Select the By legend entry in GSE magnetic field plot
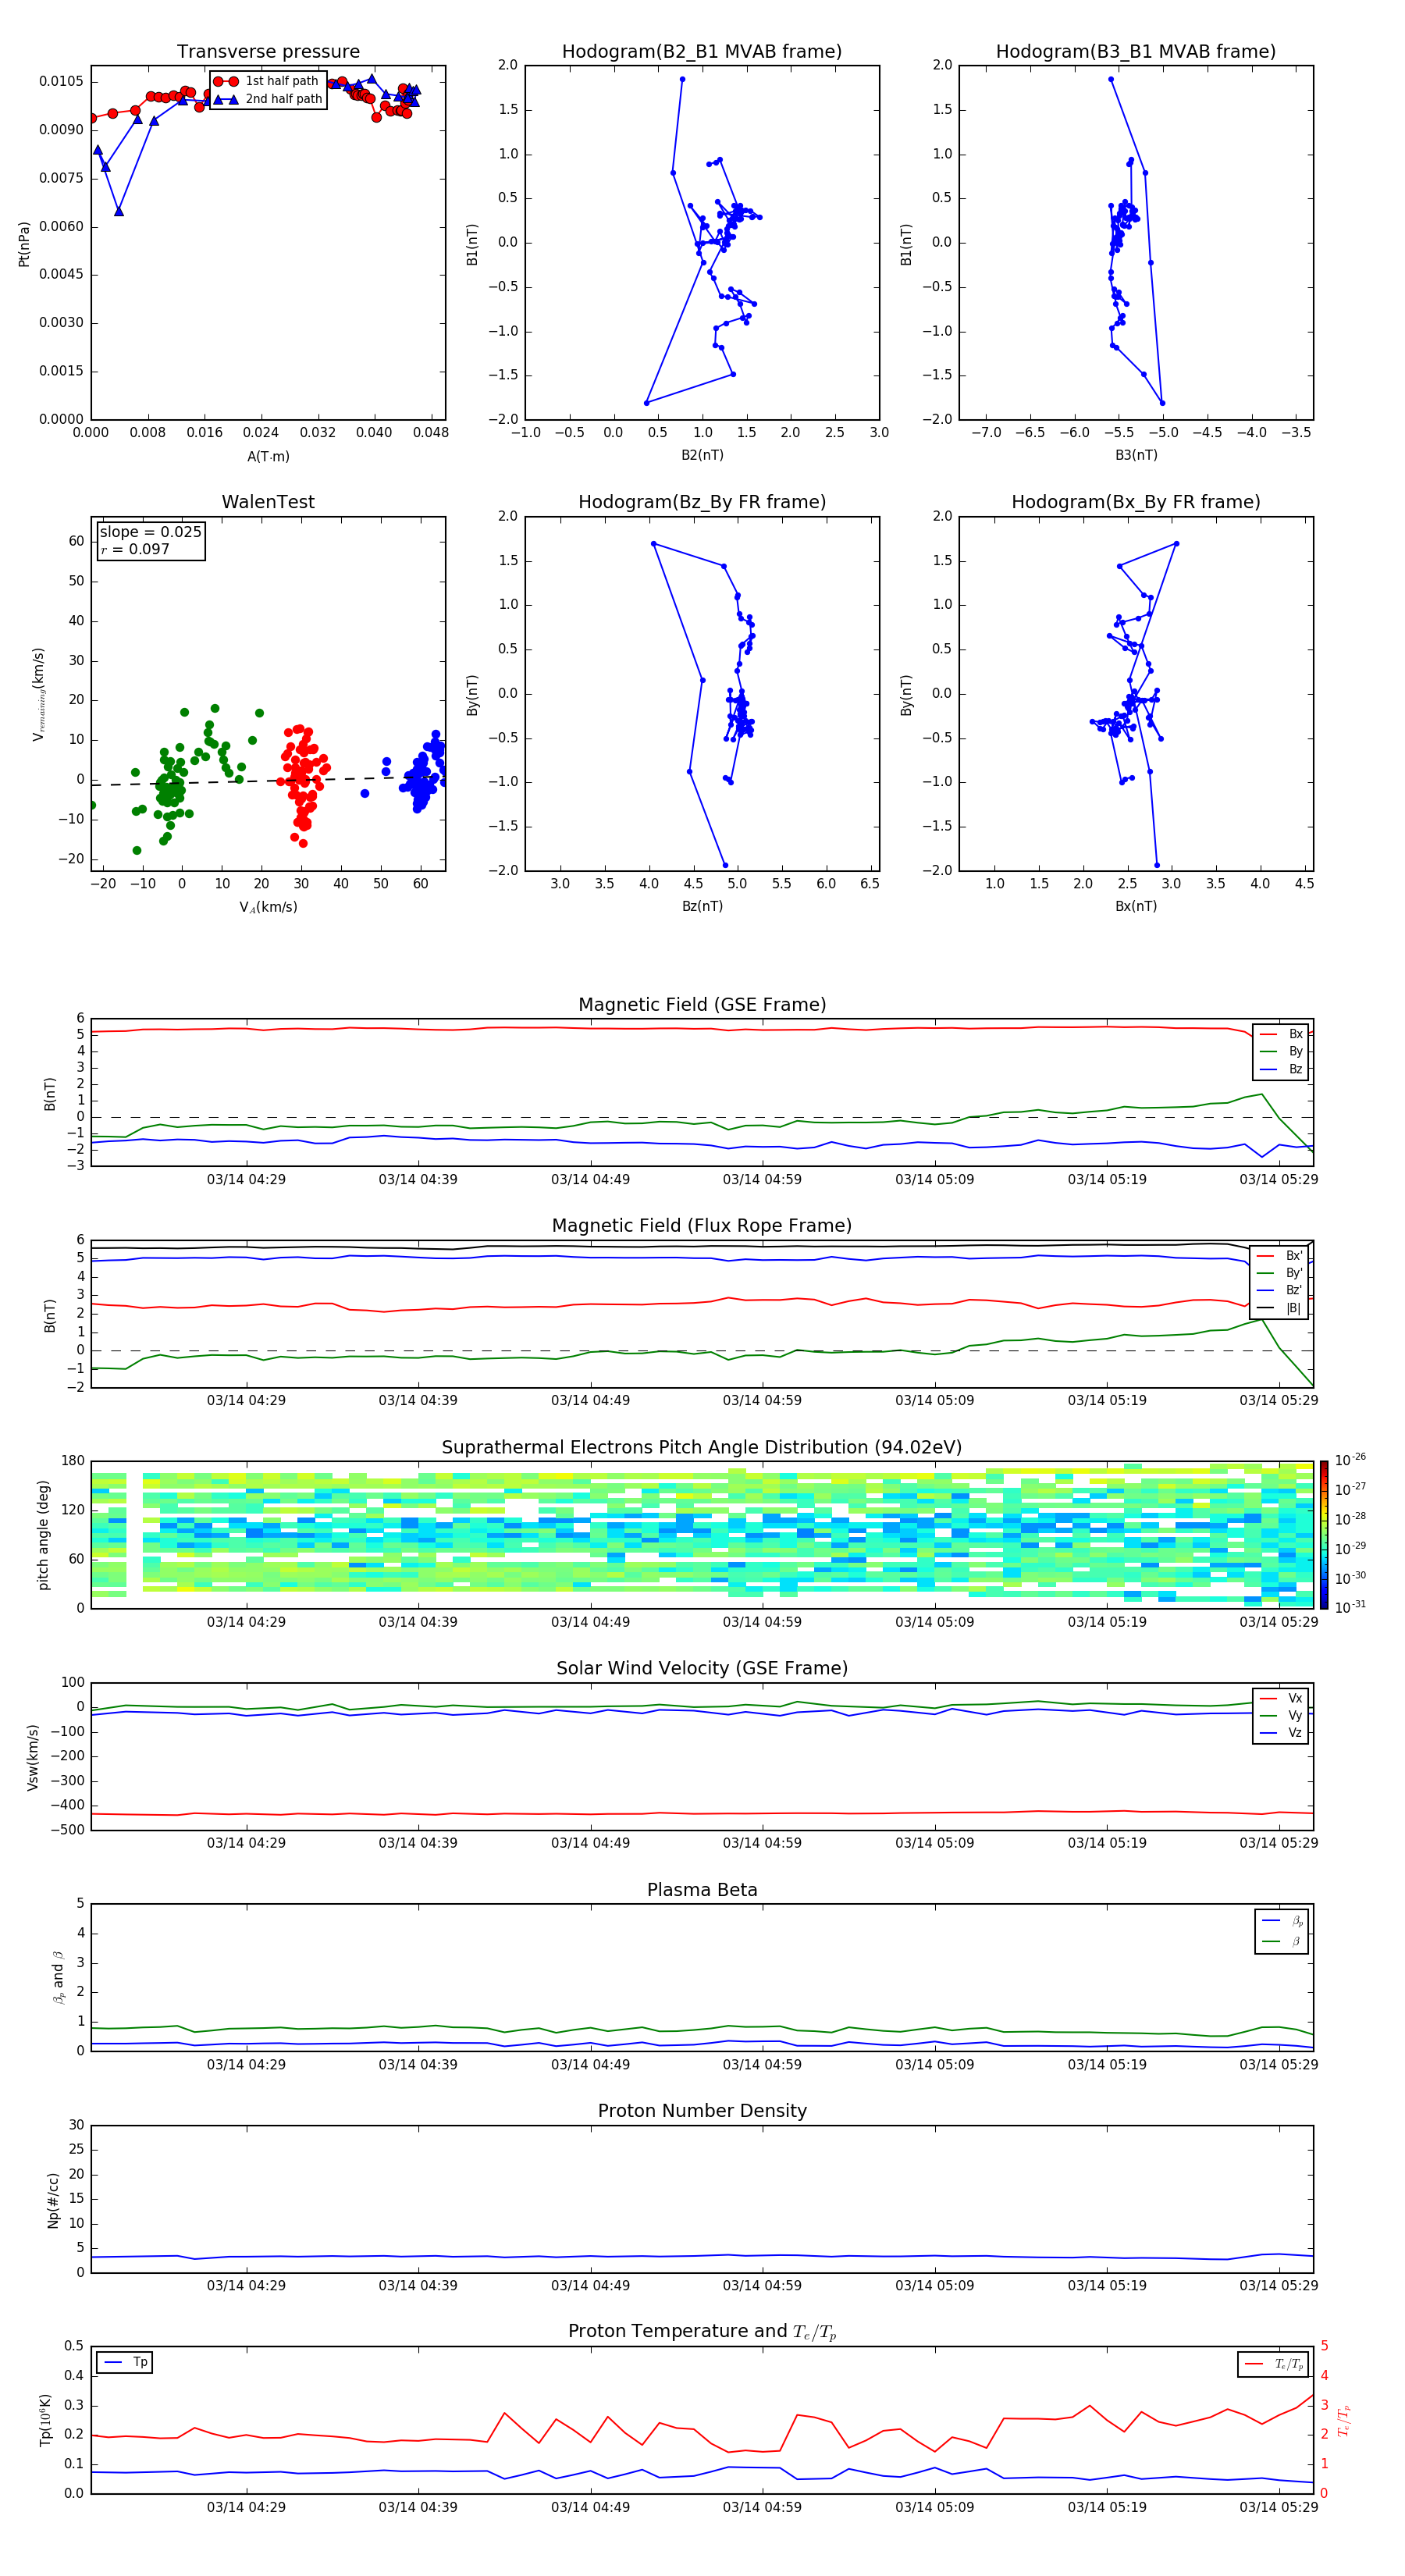The width and height of the screenshot is (1405, 2576). click(x=1281, y=1051)
